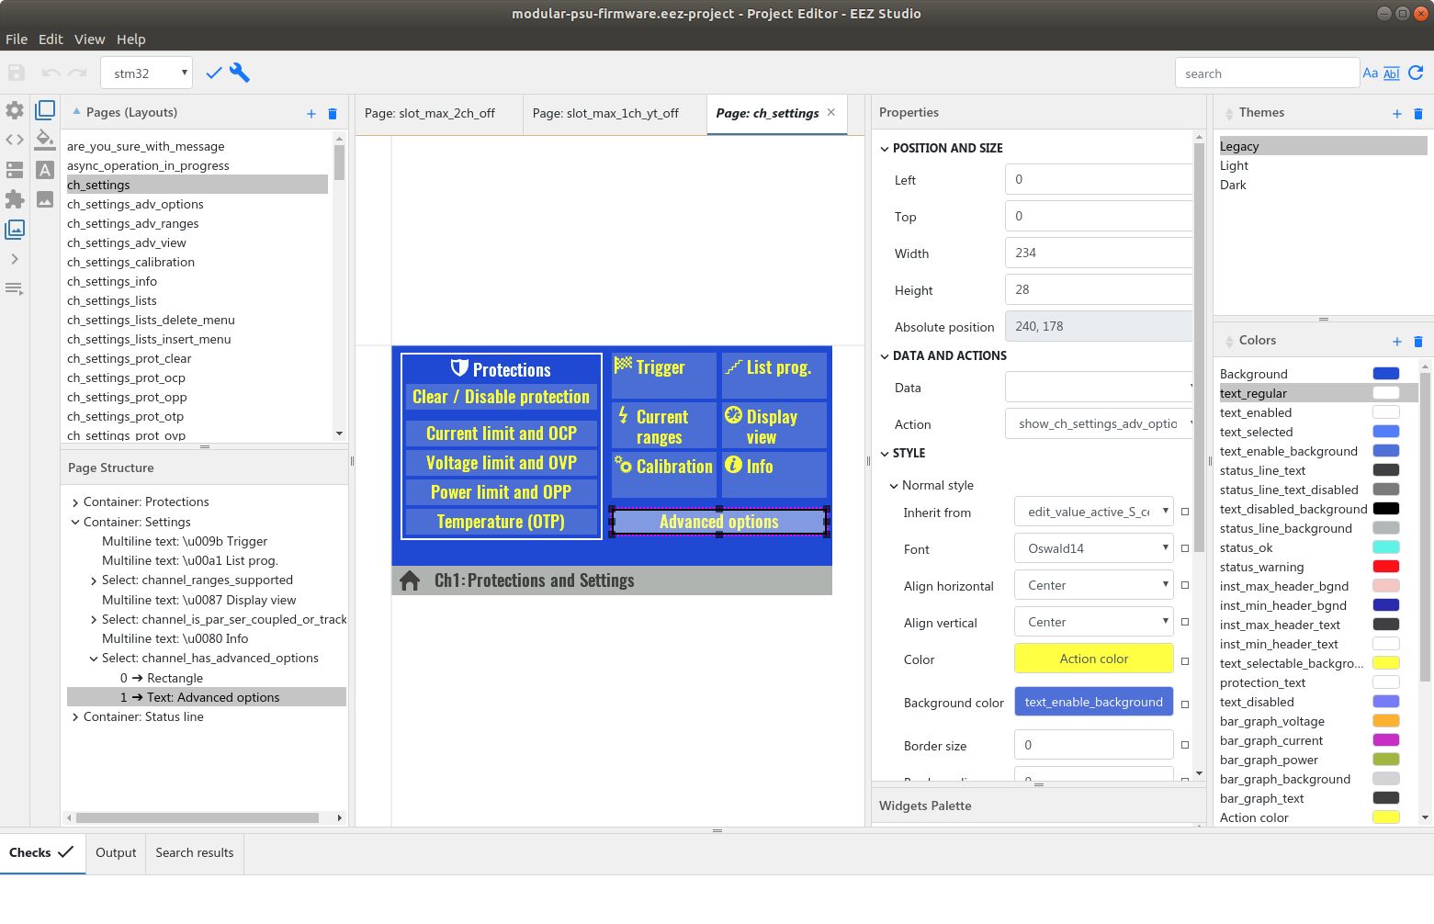
Task: Collapse Select: channel_has_advanced_options node
Action: [94, 659]
